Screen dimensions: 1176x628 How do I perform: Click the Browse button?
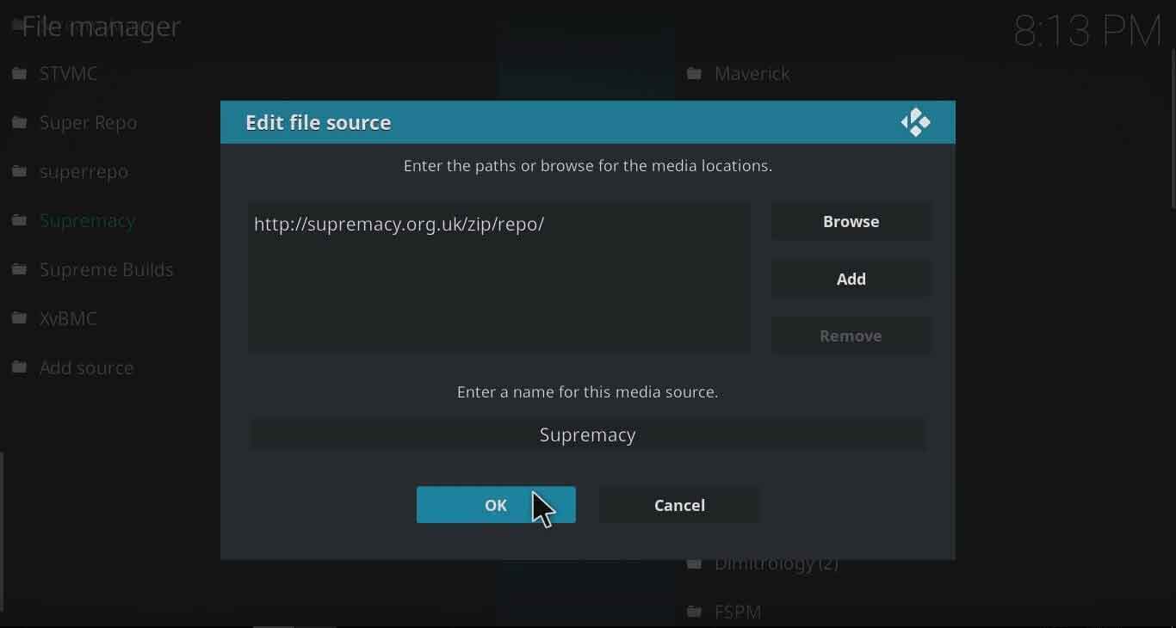pos(851,221)
